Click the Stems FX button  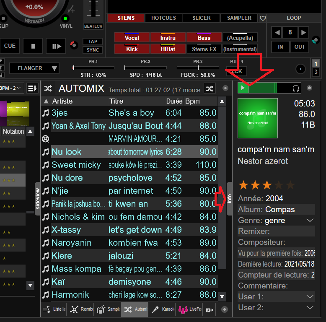point(204,49)
